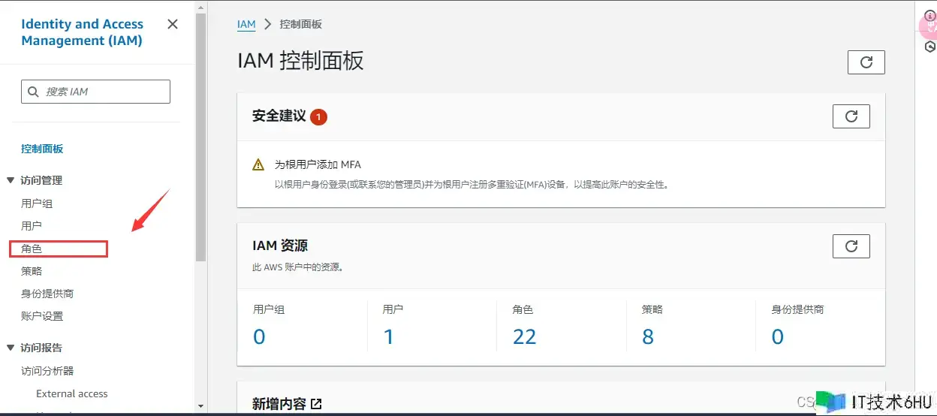Click the search IAM magnifier icon
Viewport: 937px width, 416px height.
[33, 92]
